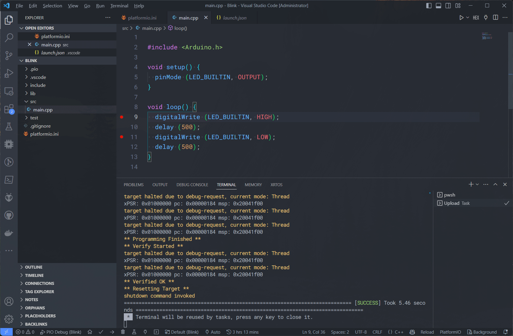
Task: Click the PlatformIO Serial Monitor plug in status bar
Action: pos(145,332)
